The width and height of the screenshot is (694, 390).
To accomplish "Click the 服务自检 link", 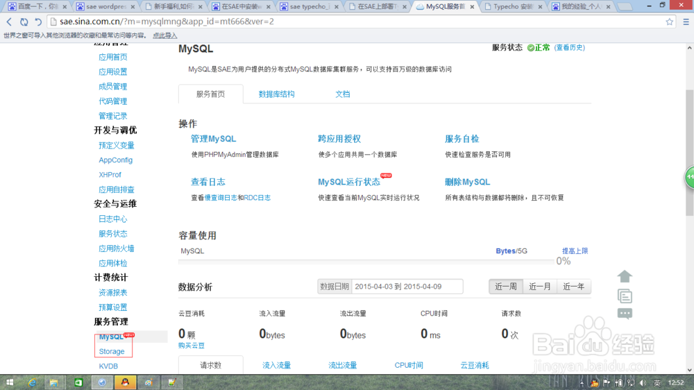I will [462, 139].
